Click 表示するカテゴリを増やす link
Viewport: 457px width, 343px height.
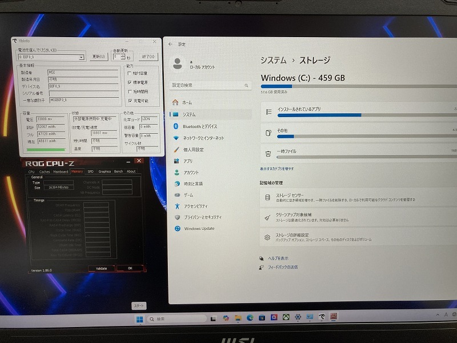(277, 169)
